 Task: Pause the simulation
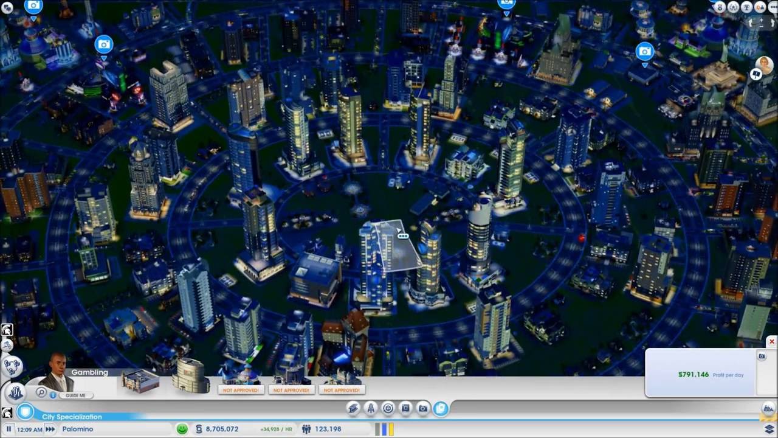[9, 429]
